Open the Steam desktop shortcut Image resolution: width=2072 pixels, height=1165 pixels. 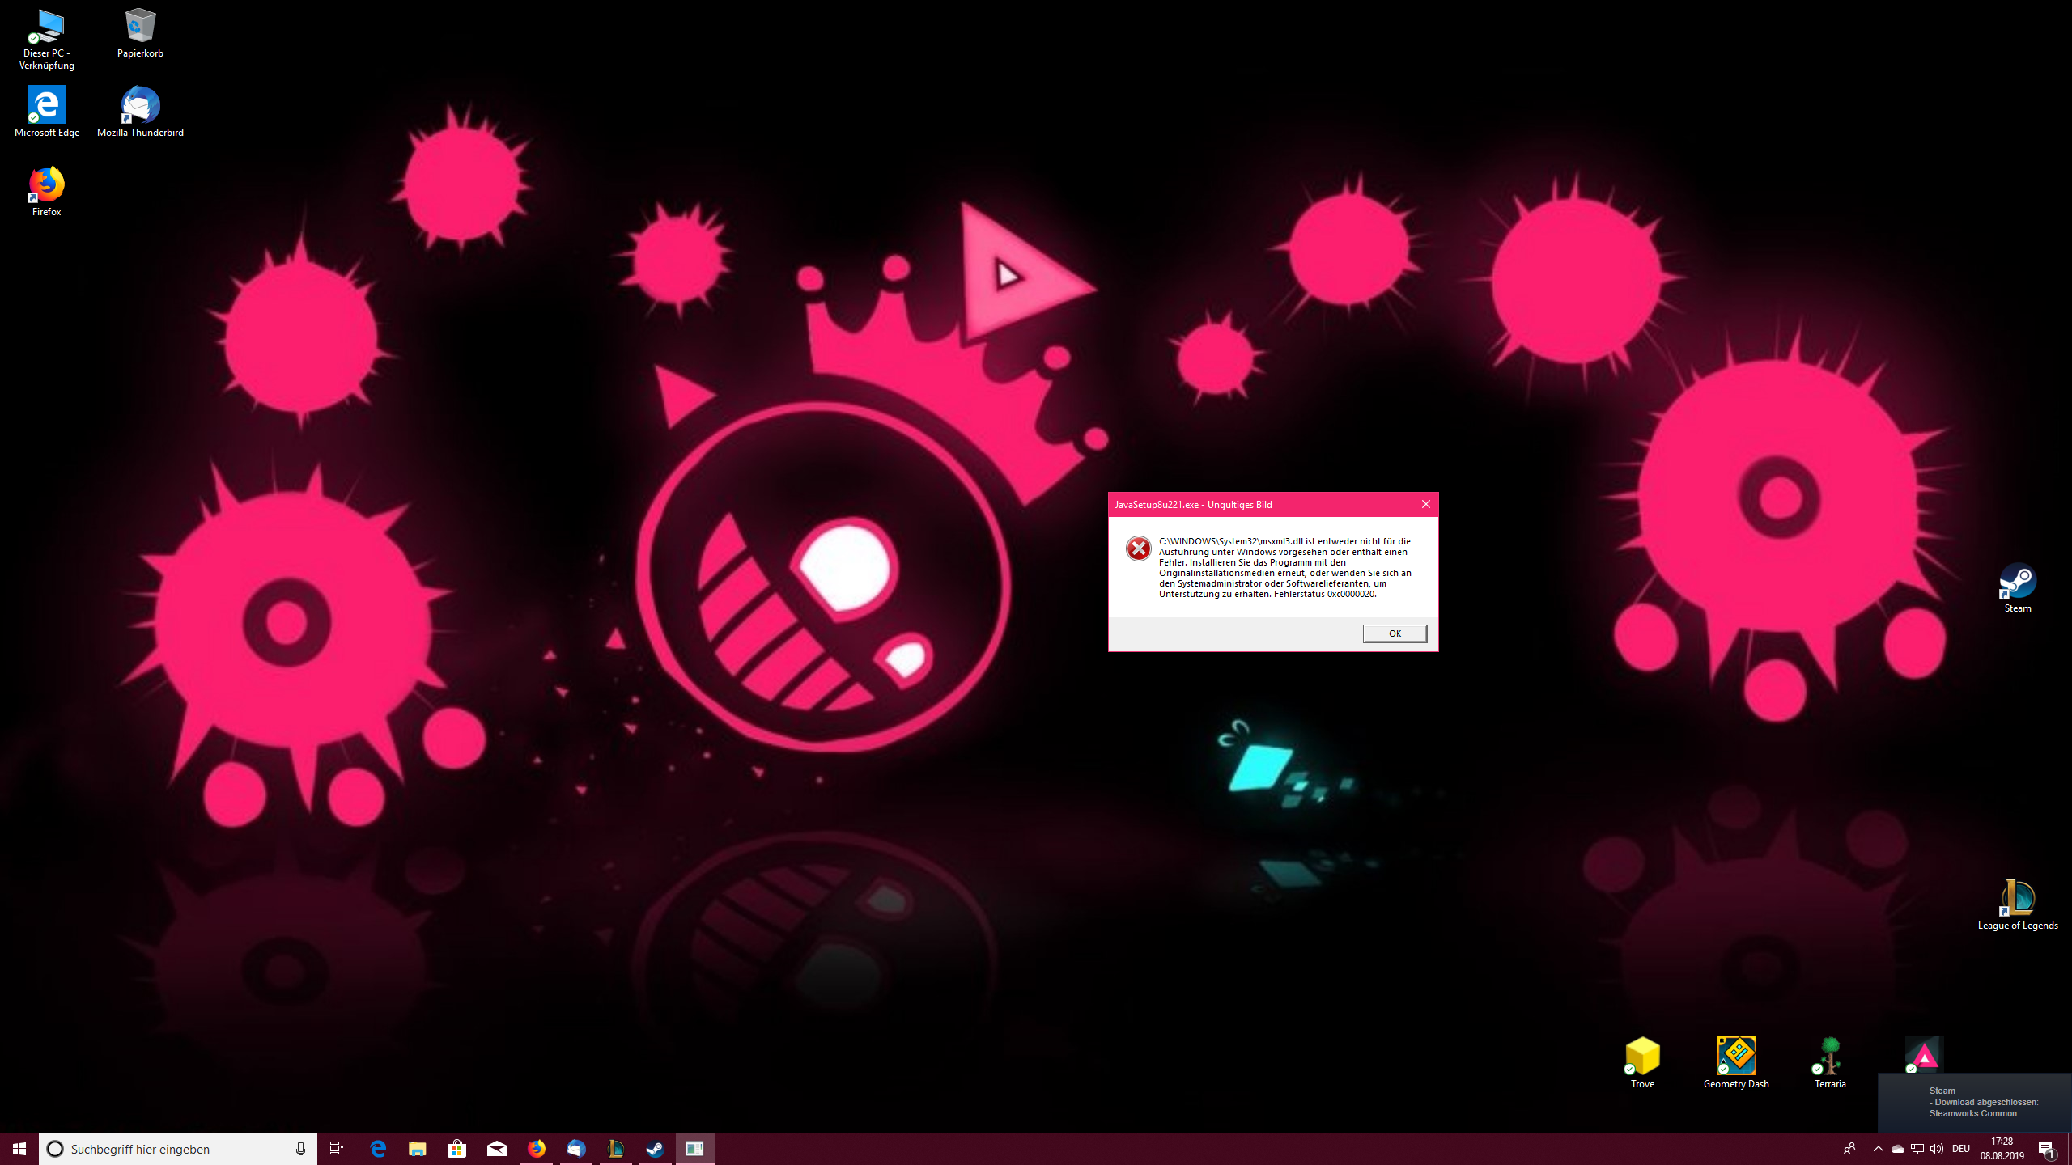(x=2017, y=582)
